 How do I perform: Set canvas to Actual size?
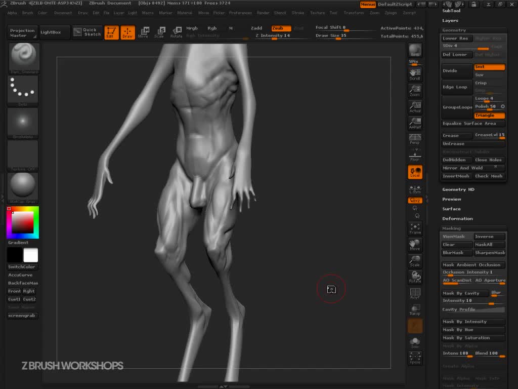415,107
